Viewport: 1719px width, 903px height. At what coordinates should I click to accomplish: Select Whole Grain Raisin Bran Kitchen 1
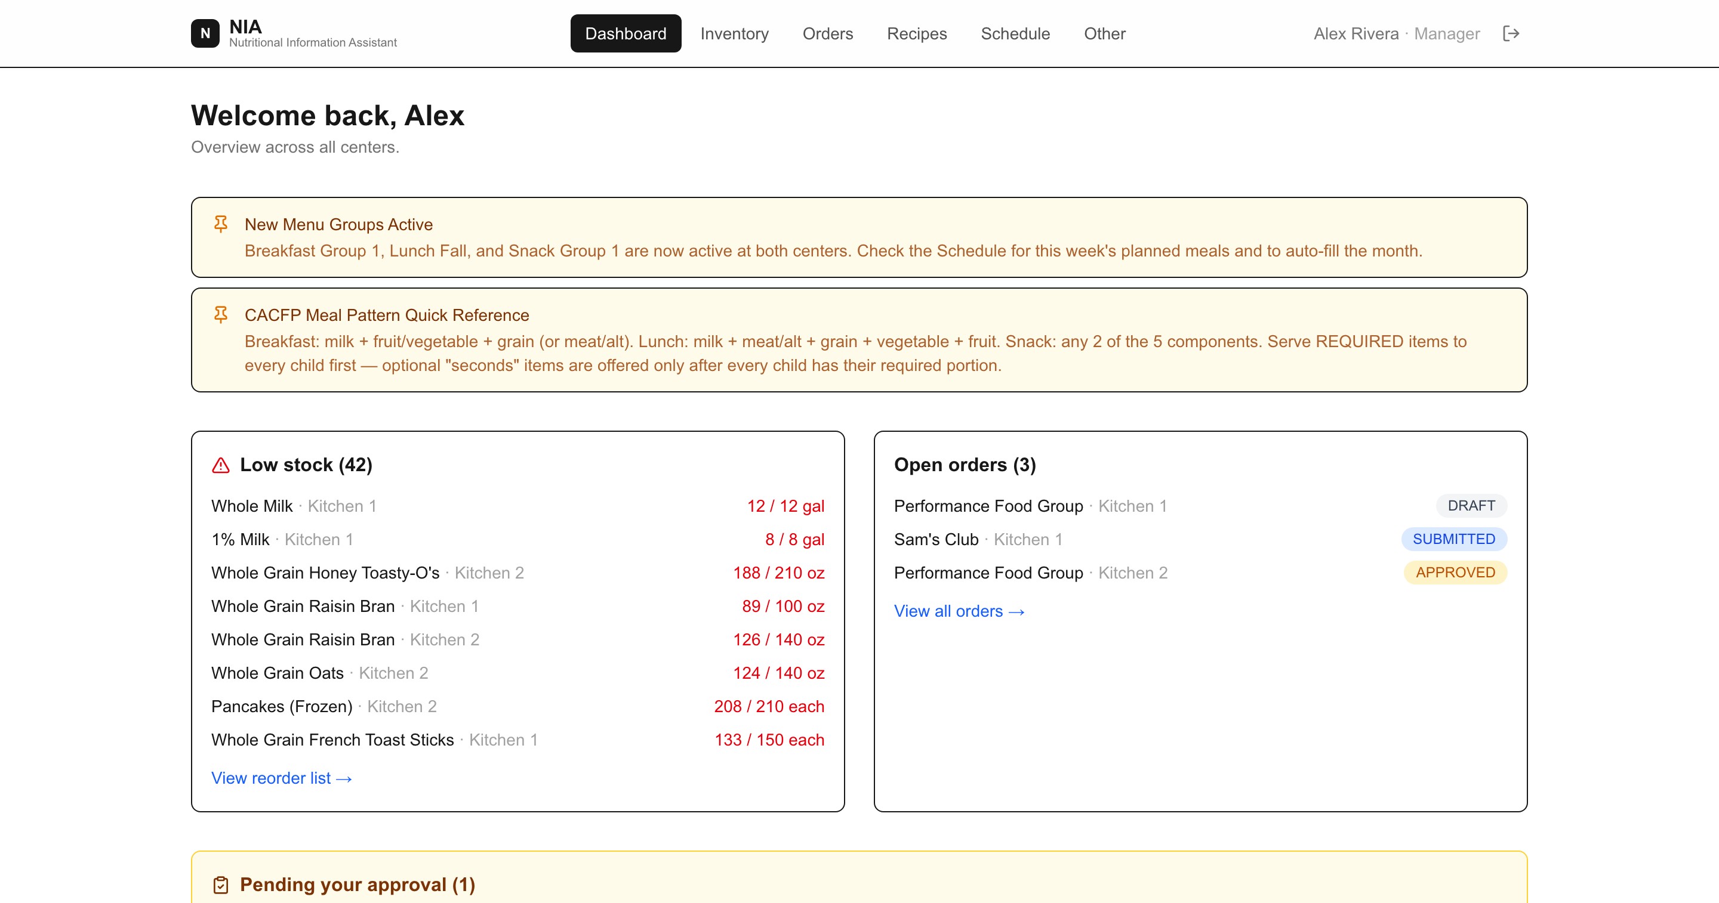coord(518,606)
